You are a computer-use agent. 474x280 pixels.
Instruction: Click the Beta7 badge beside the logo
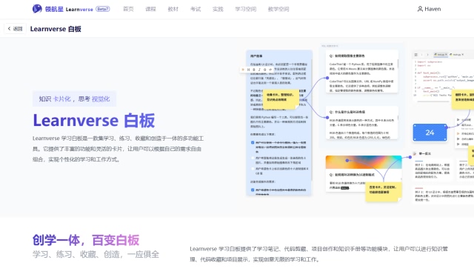pos(103,9)
